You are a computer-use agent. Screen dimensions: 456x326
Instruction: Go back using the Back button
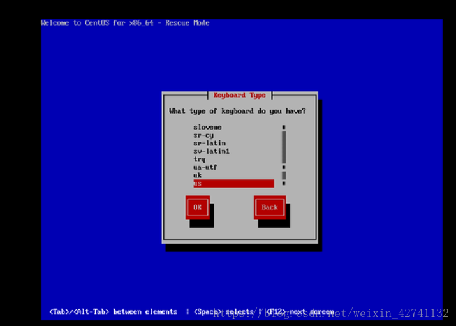tap(270, 207)
